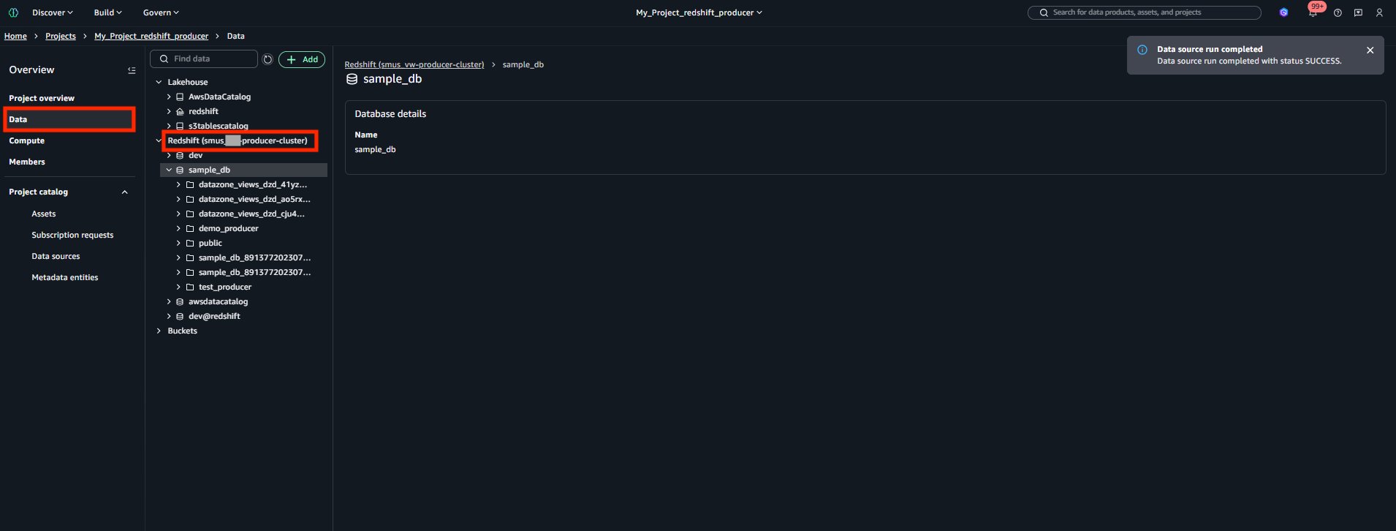The height and width of the screenshot is (531, 1396).
Task: Collapse the sample_db database chevron
Action: tap(169, 170)
